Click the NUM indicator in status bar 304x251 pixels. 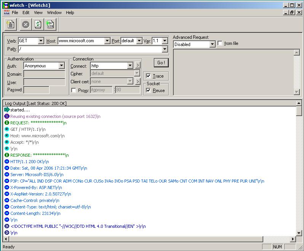coord(277,247)
